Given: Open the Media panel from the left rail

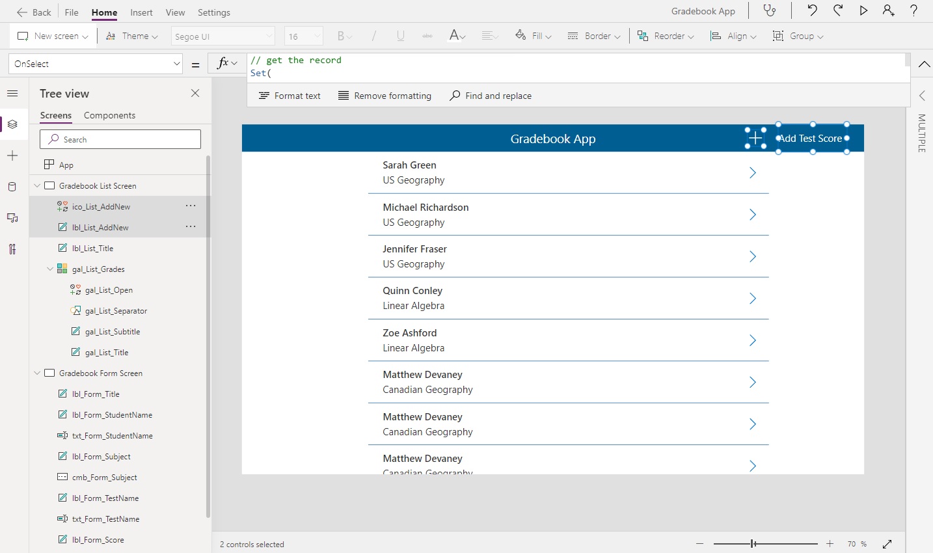Looking at the screenshot, I should [13, 218].
